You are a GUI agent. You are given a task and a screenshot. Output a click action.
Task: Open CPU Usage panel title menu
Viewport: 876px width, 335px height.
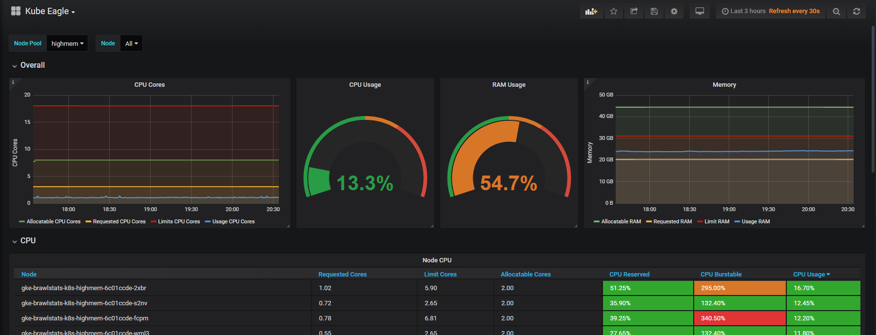365,85
